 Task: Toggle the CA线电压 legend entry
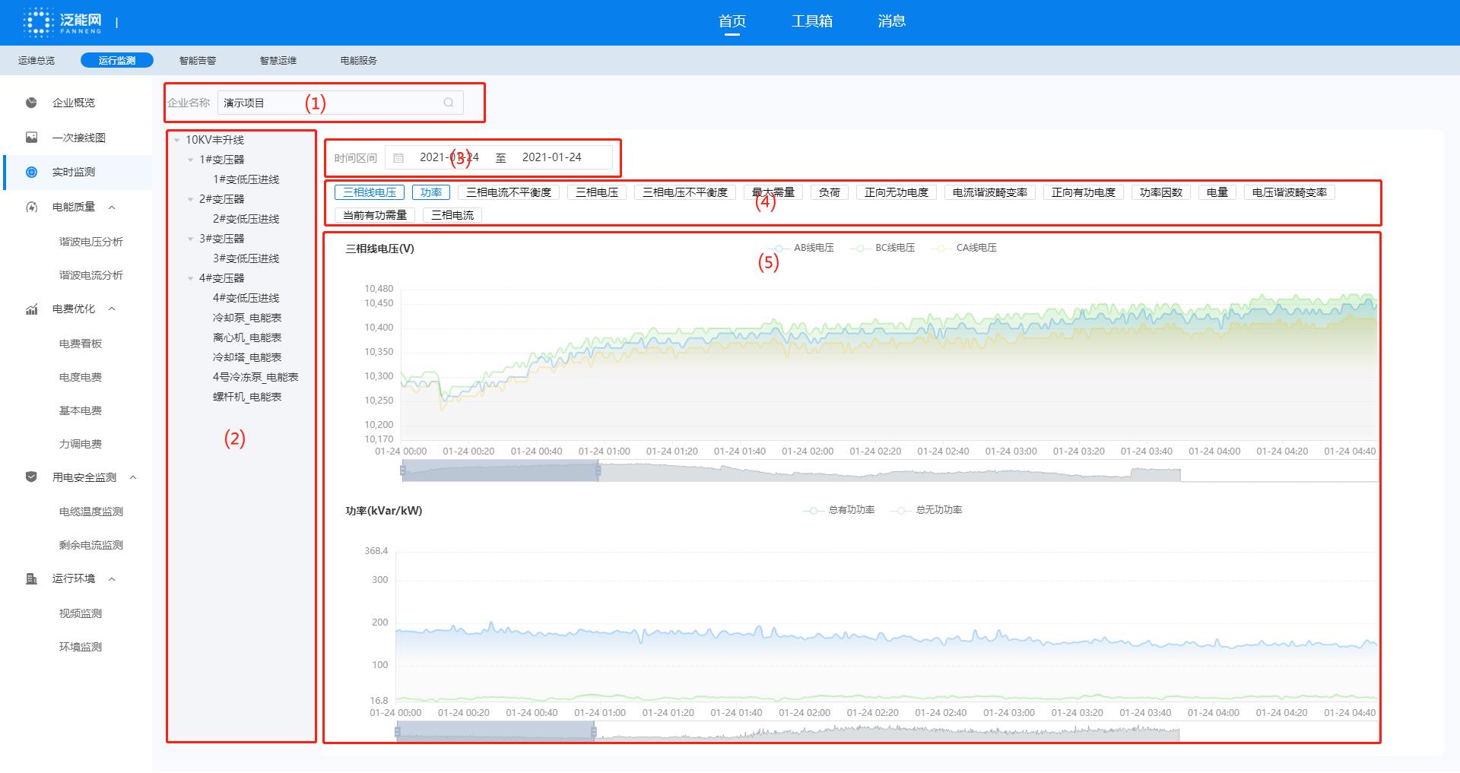pos(964,248)
